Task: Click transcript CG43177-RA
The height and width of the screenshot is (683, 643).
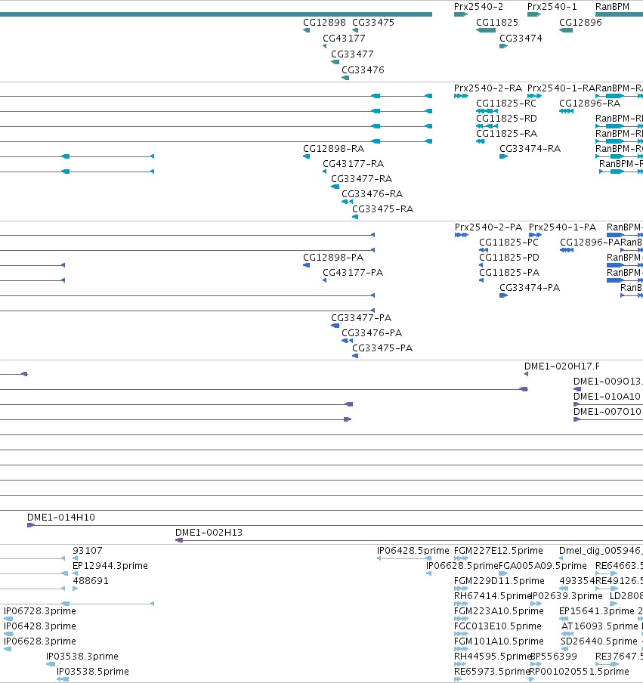Action: pos(353,164)
